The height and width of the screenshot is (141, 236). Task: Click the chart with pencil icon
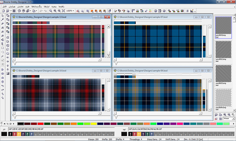pos(192,11)
